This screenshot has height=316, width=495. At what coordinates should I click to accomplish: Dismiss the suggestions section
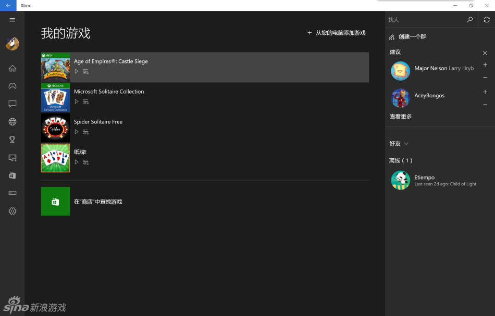[485, 53]
